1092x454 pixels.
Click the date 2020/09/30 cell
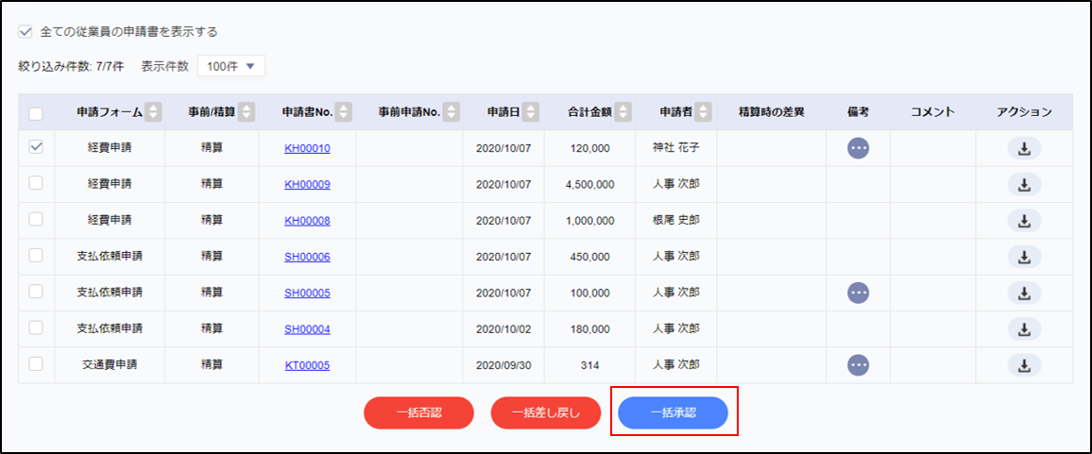pyautogui.click(x=503, y=365)
